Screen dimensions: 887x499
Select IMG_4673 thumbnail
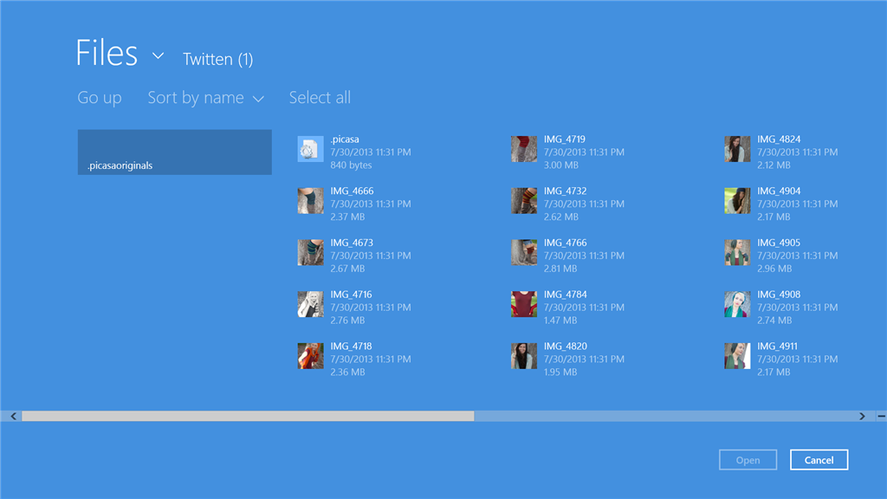coord(311,252)
